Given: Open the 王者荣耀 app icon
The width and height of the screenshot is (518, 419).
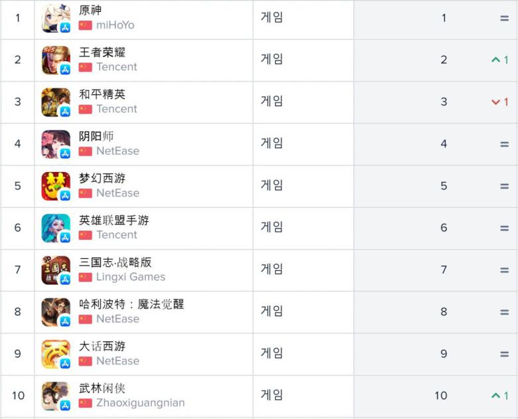Looking at the screenshot, I should point(56,60).
